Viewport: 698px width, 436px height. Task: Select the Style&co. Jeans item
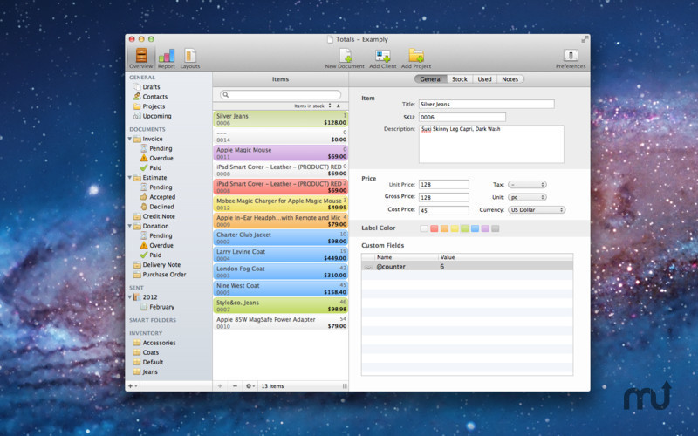[x=280, y=305]
